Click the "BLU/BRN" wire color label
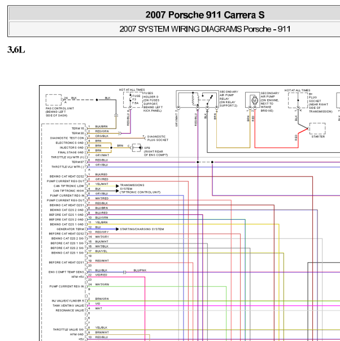This screenshot has width=340, height=341. 102,208
